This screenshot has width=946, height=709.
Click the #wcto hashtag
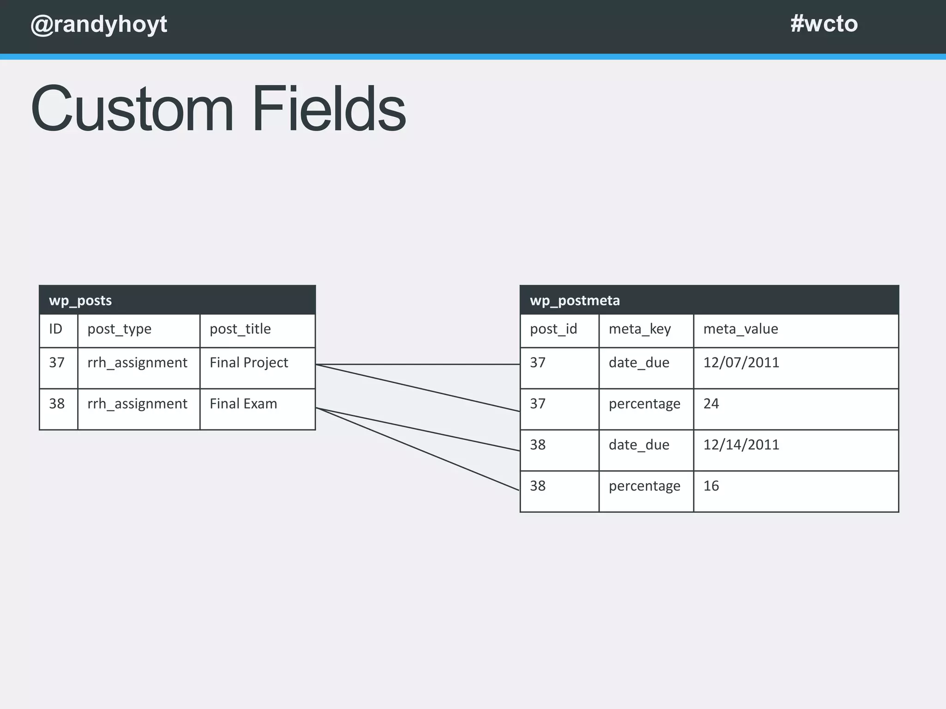[824, 24]
